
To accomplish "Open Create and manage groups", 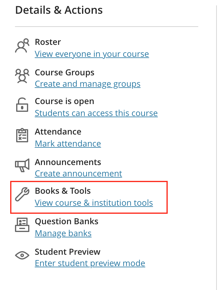I will click(87, 84).
